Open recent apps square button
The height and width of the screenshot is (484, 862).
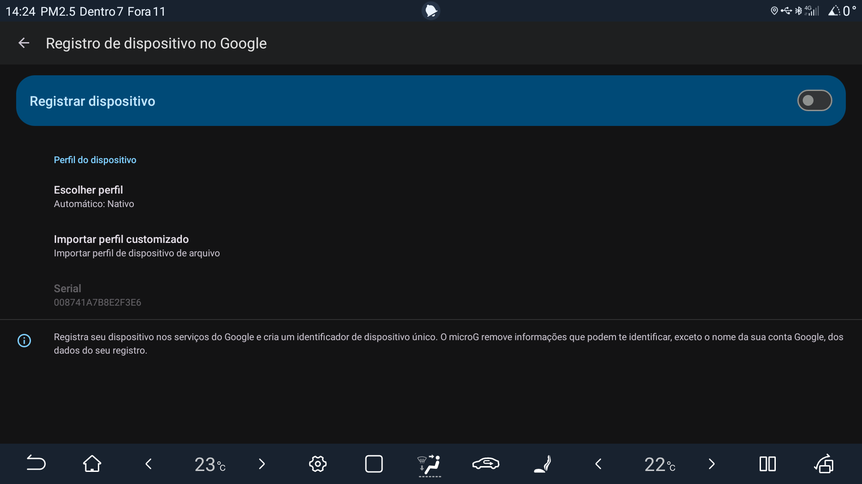click(374, 463)
